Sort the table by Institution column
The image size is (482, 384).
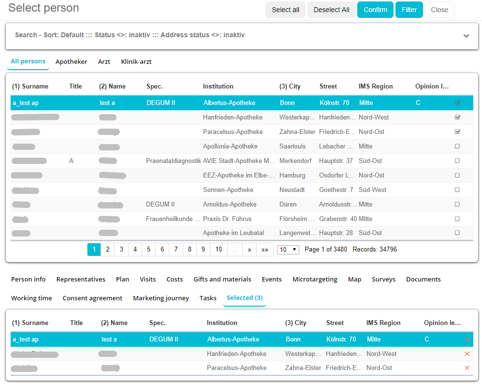[218, 87]
